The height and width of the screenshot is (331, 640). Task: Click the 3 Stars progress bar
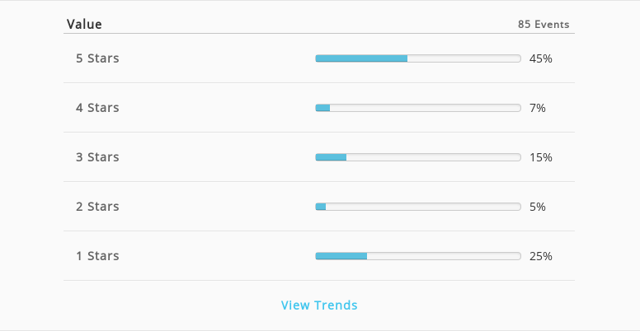(x=418, y=157)
